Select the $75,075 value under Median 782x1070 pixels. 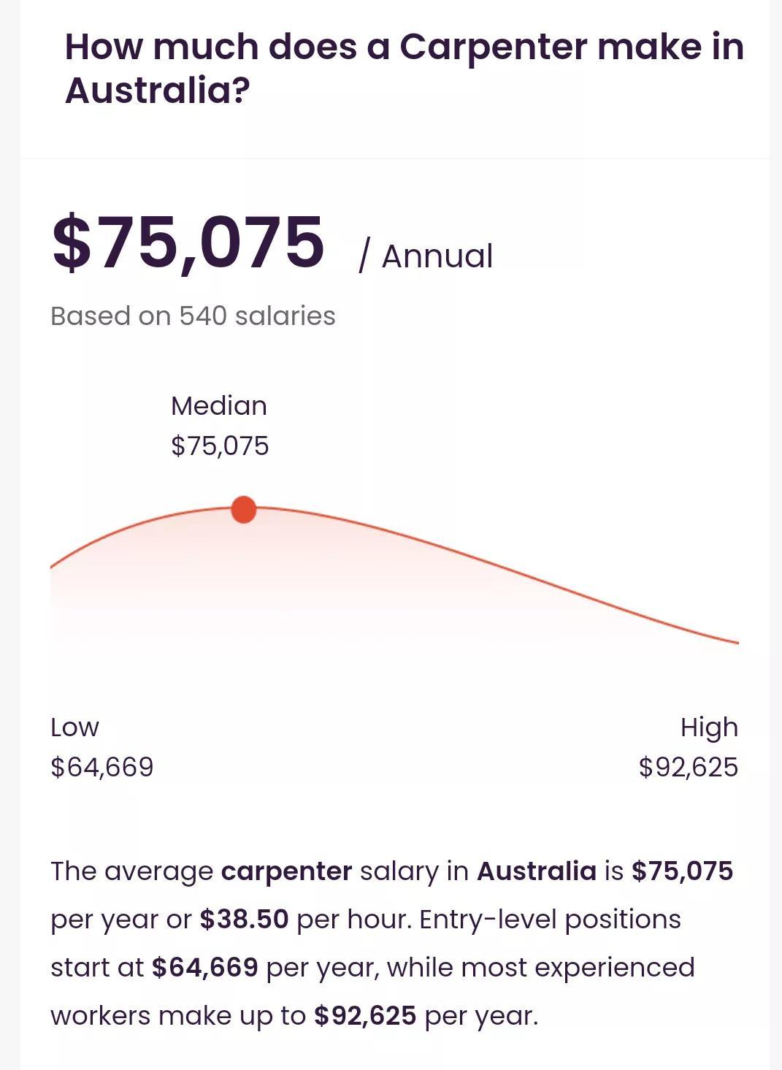(220, 446)
